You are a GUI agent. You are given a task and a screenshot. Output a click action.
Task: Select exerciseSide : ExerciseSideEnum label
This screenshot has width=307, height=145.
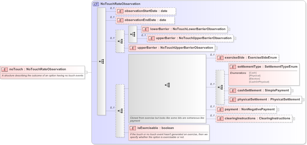click(x=251, y=58)
